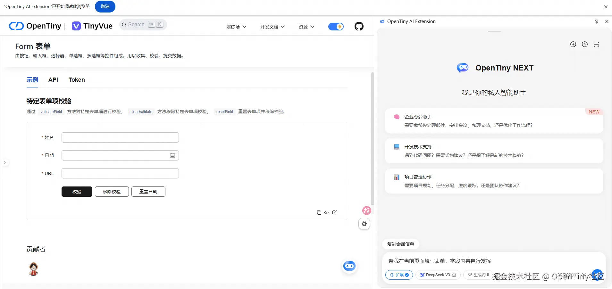Switch to the API tab
612x289 pixels.
[x=53, y=80]
